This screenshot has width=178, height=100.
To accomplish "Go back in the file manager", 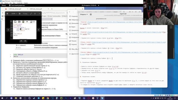I will tap(70, 12).
